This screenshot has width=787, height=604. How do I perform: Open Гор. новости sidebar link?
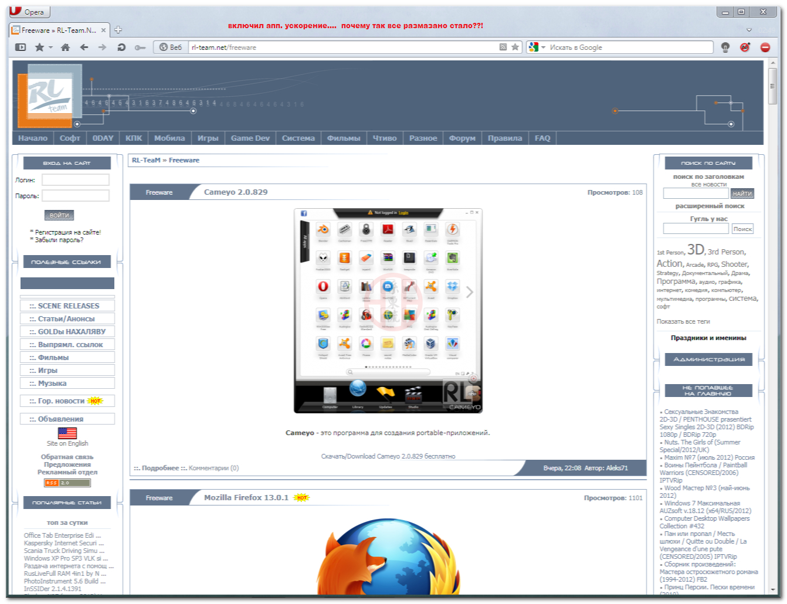67,401
